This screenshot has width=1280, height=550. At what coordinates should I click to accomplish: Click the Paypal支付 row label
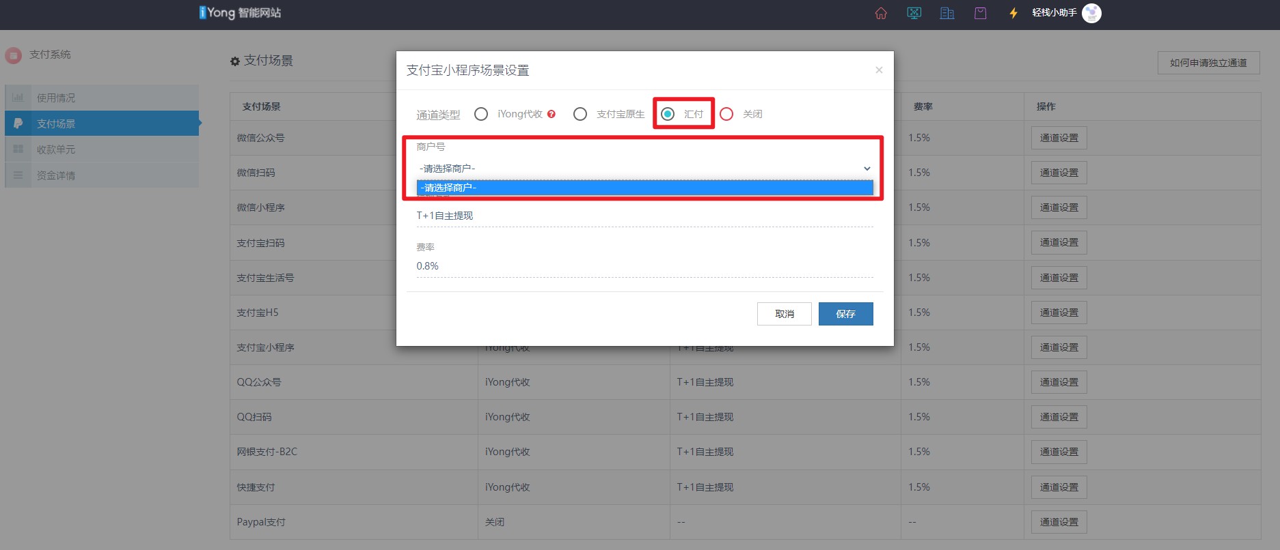click(261, 522)
